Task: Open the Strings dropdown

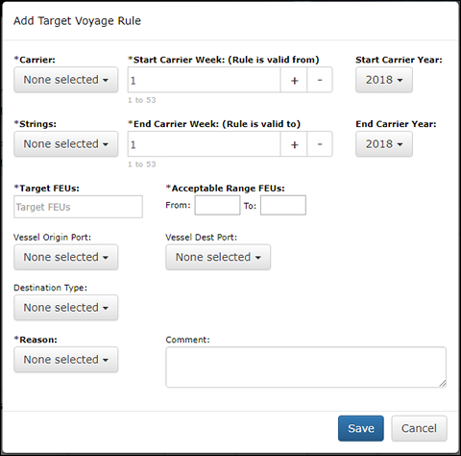Action: click(x=66, y=144)
